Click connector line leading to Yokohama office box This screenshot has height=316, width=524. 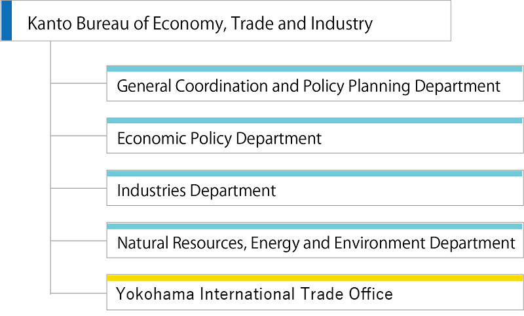click(x=79, y=294)
